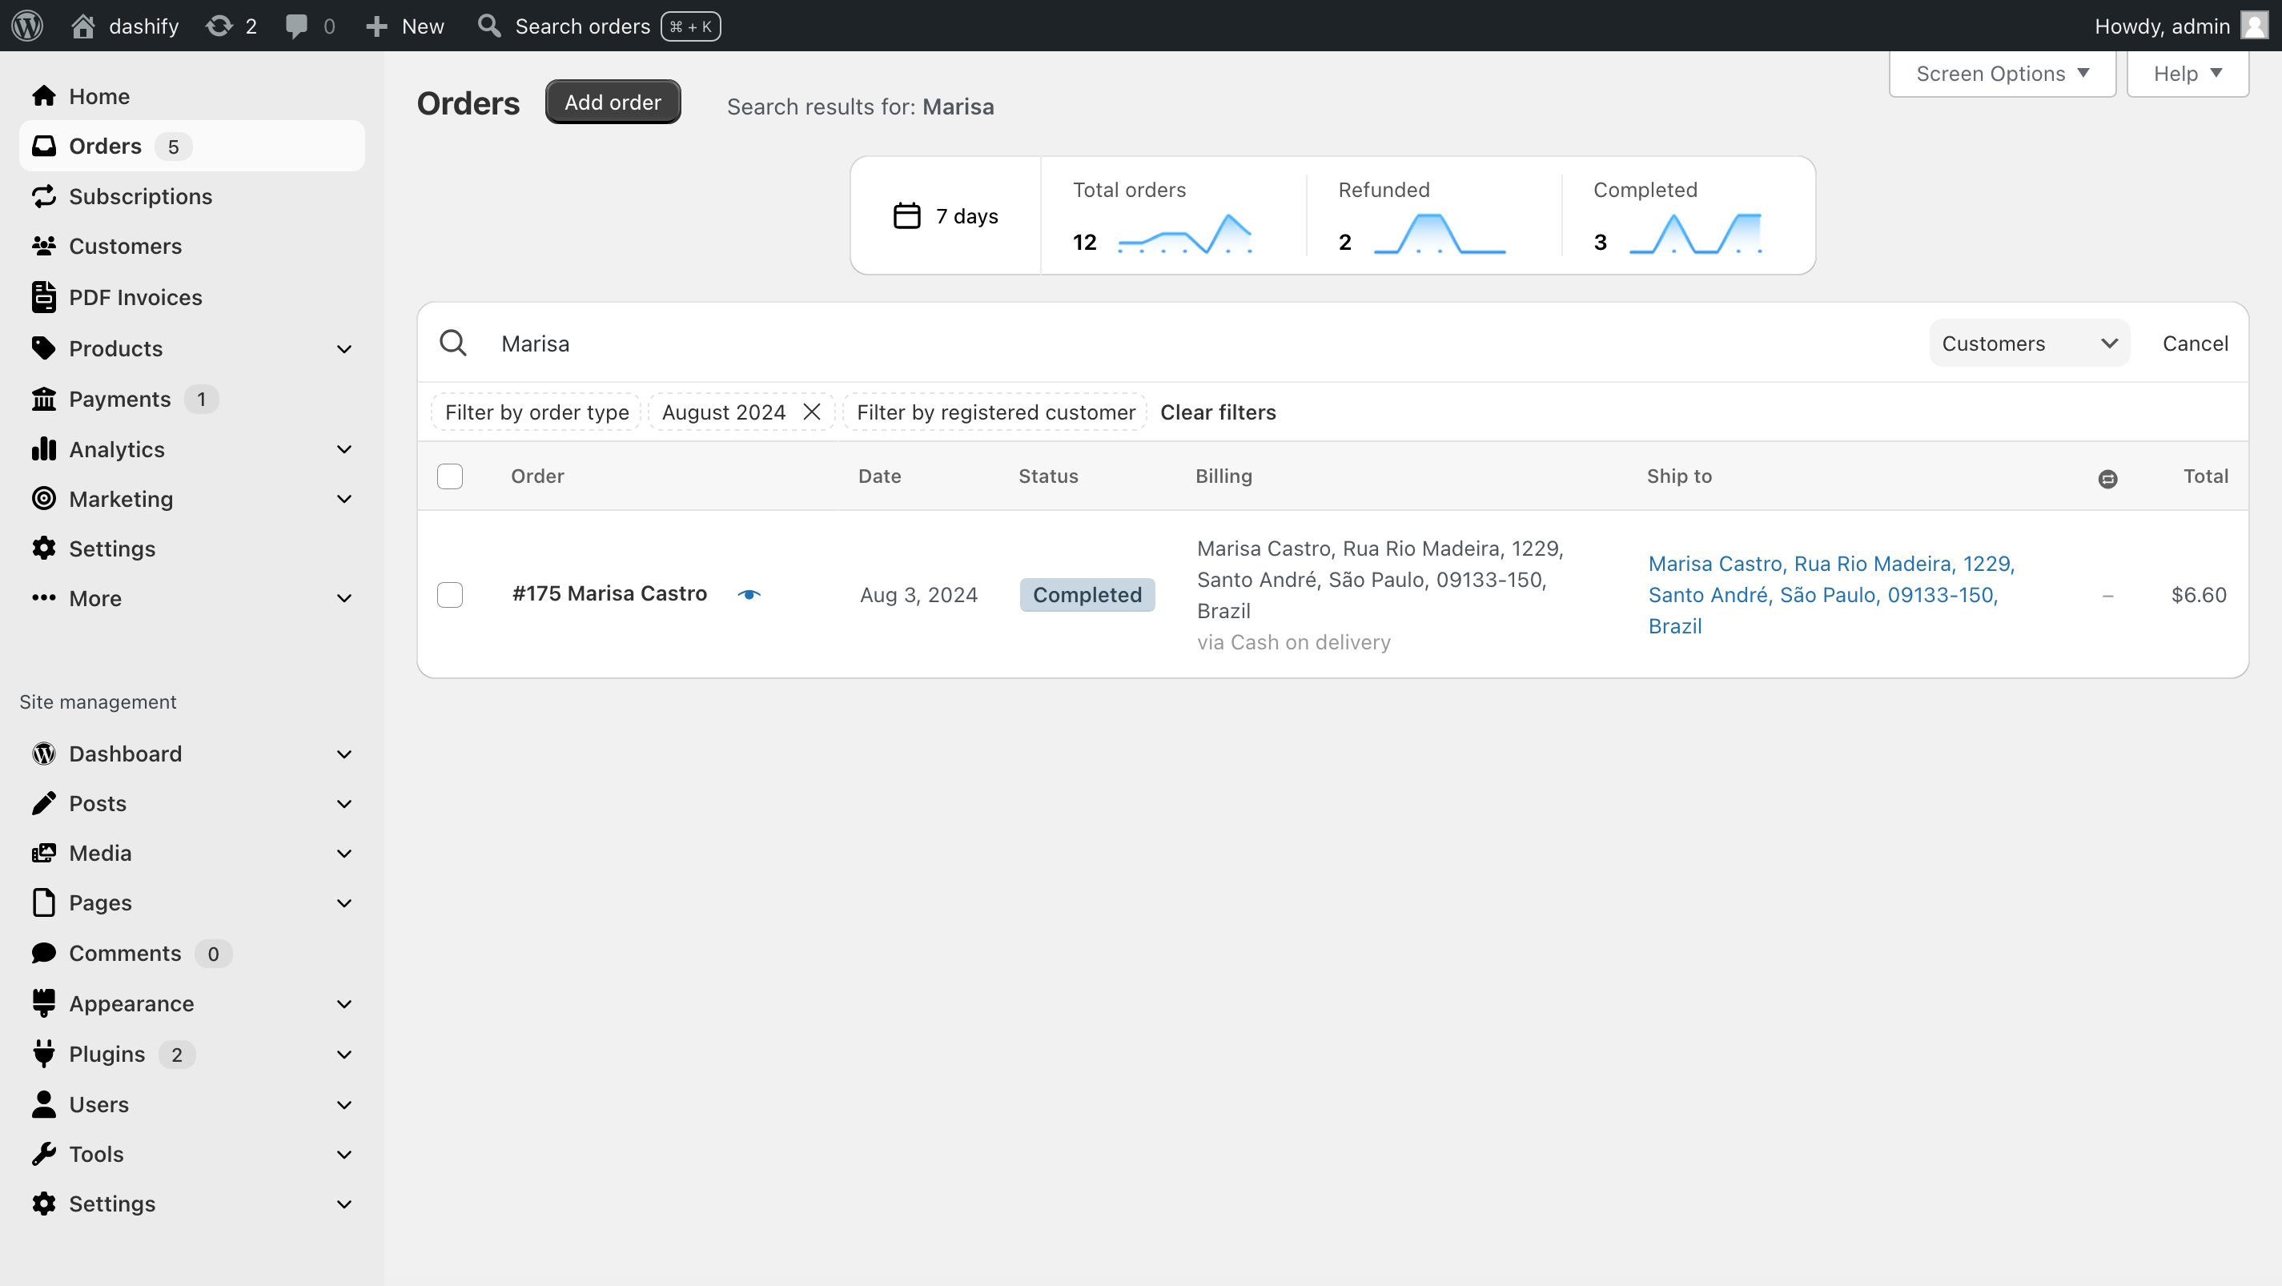
Task: Remove the August 2024 filter with X
Action: 811,412
